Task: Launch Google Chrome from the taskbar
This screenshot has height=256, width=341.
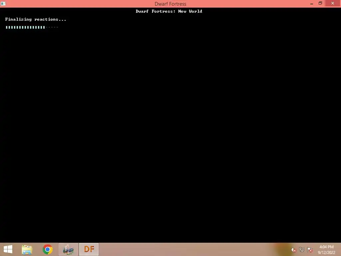Action: point(48,249)
